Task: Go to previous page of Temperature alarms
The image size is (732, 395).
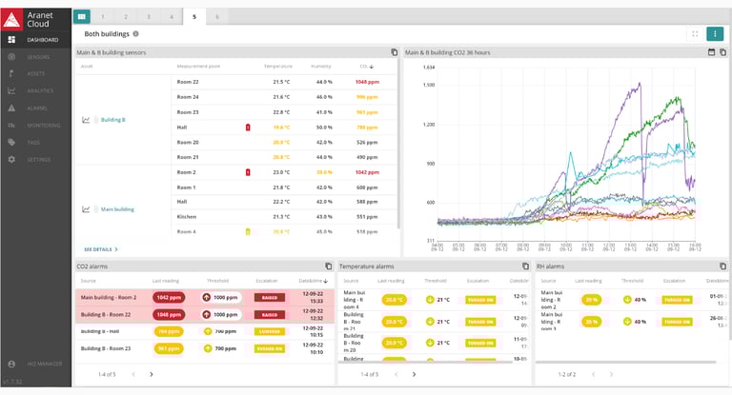Action: point(396,374)
